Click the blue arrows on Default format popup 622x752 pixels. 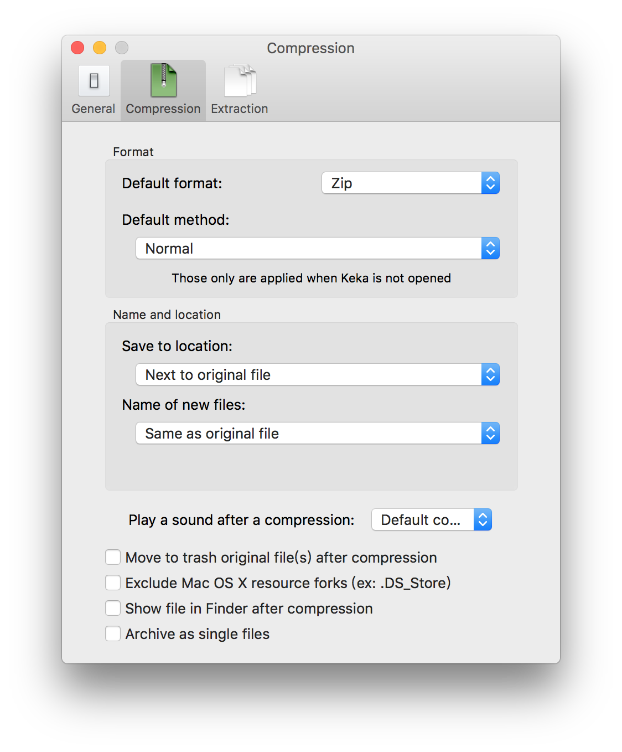[490, 183]
